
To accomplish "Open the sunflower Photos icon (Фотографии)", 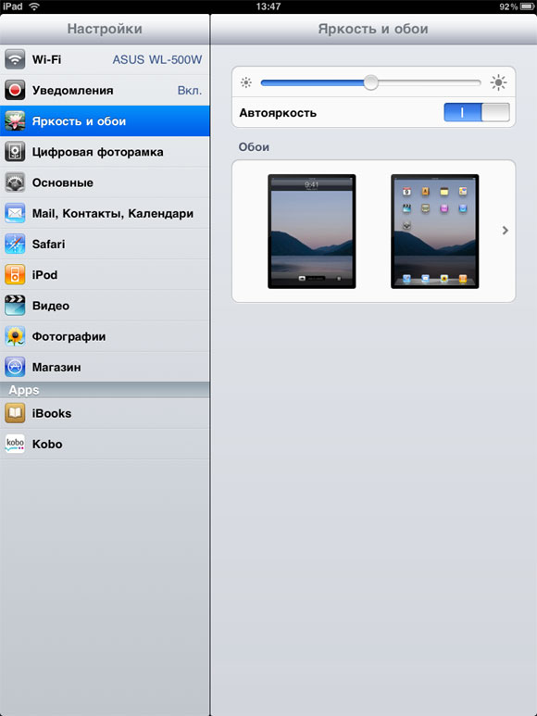I will coord(15,336).
